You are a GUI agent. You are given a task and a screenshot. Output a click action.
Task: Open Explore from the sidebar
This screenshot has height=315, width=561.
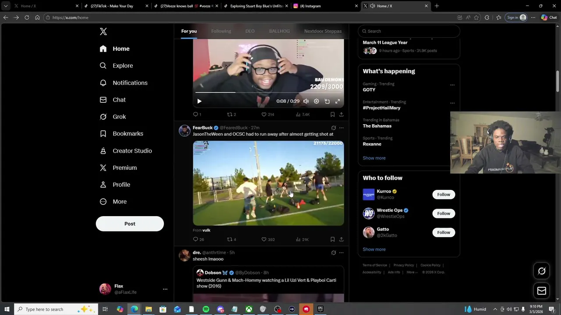click(117, 66)
